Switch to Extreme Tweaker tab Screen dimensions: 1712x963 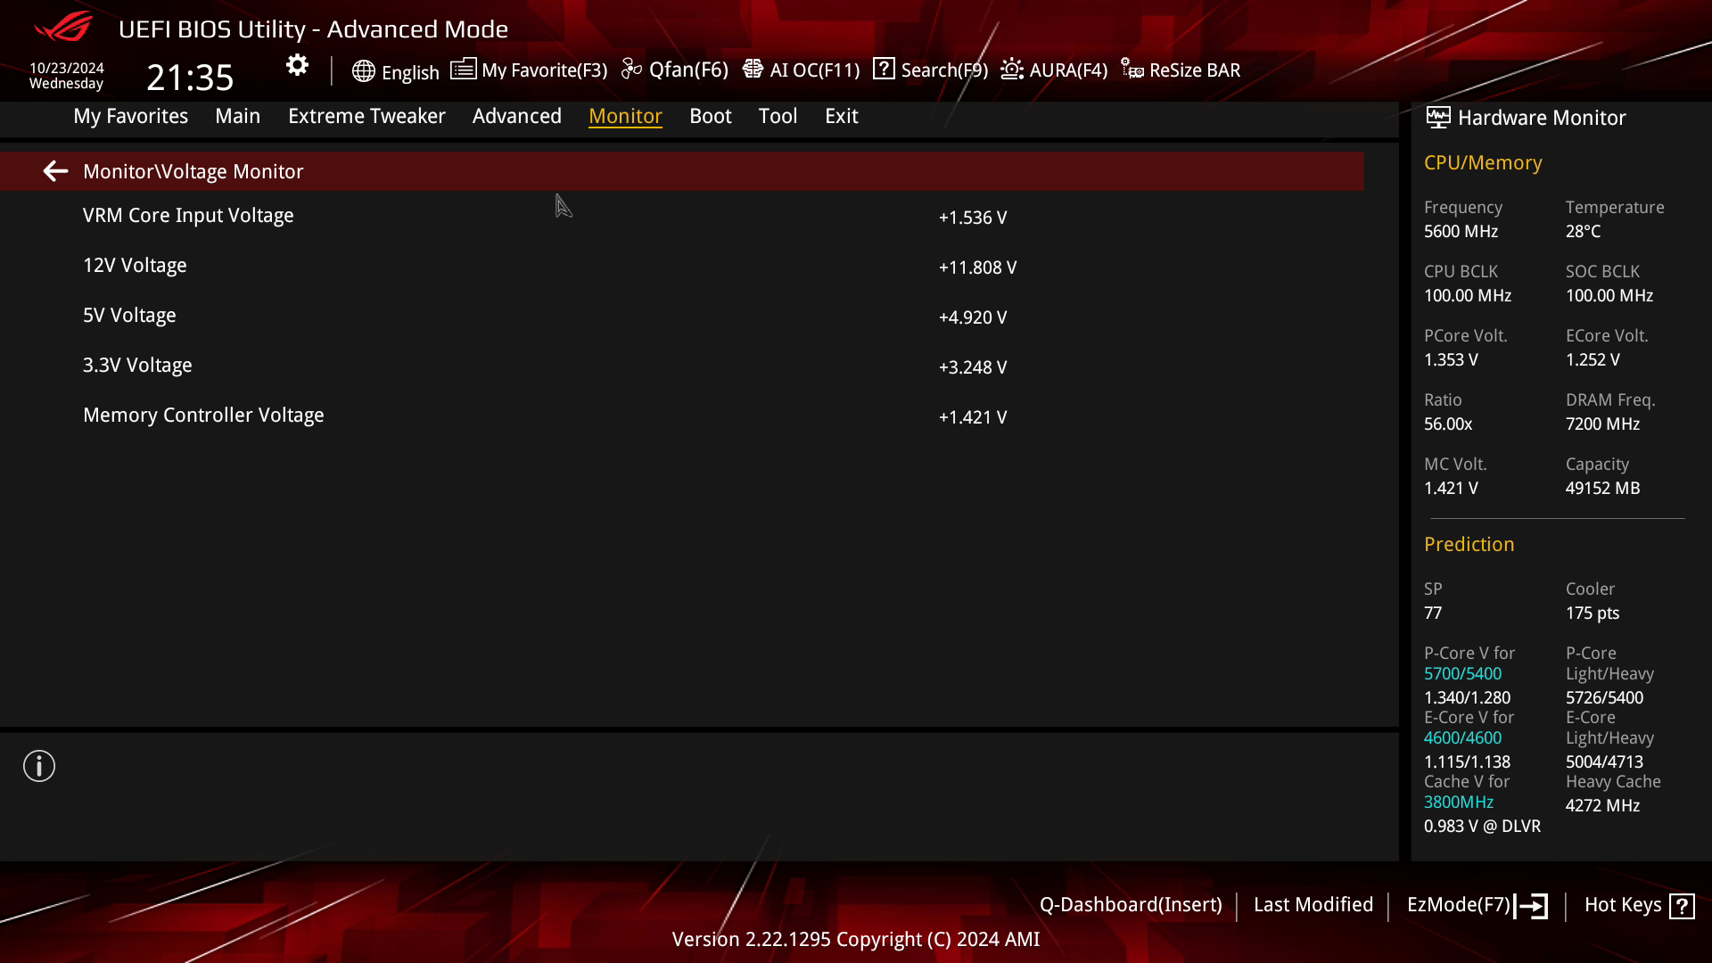pos(366,115)
